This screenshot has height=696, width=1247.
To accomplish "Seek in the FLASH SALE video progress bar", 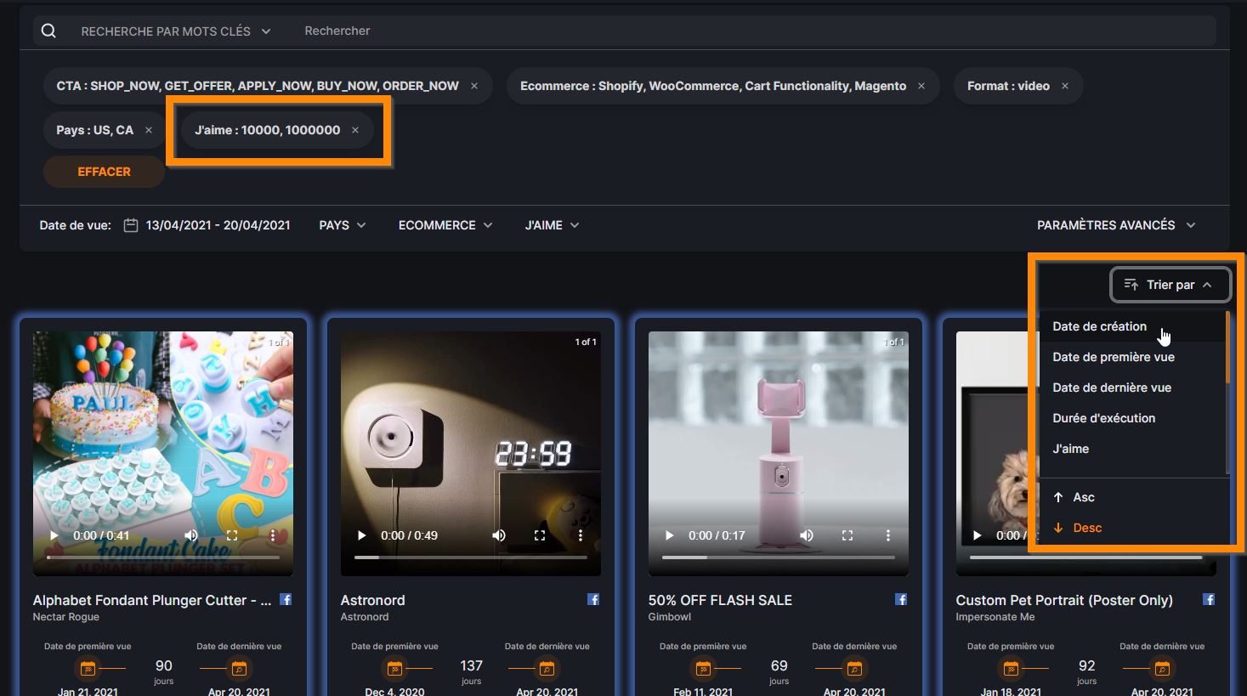I will pyautogui.click(x=779, y=557).
